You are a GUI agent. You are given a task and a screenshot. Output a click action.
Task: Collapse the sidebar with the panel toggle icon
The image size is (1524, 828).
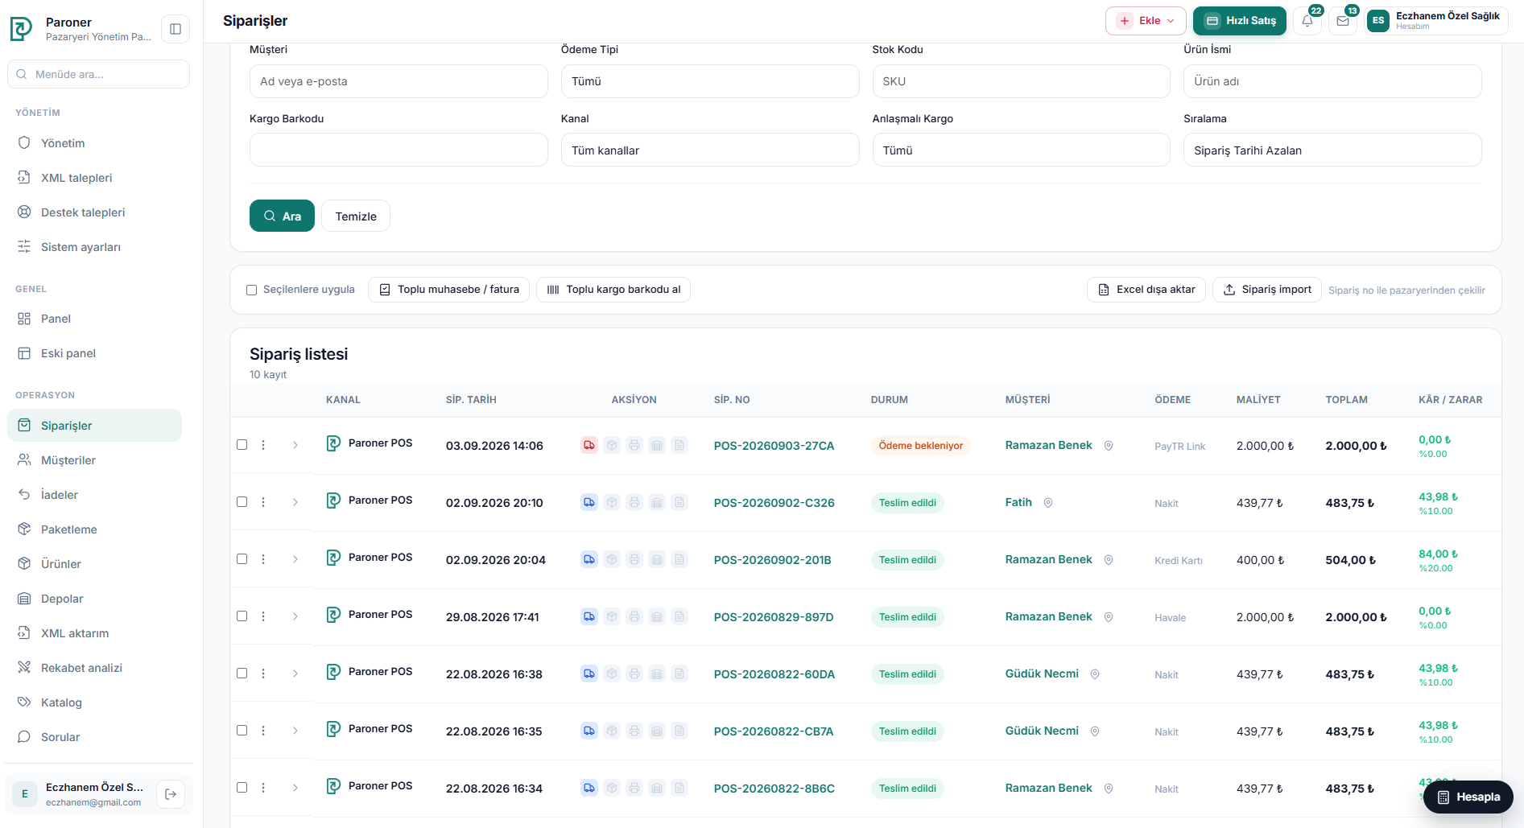point(176,29)
